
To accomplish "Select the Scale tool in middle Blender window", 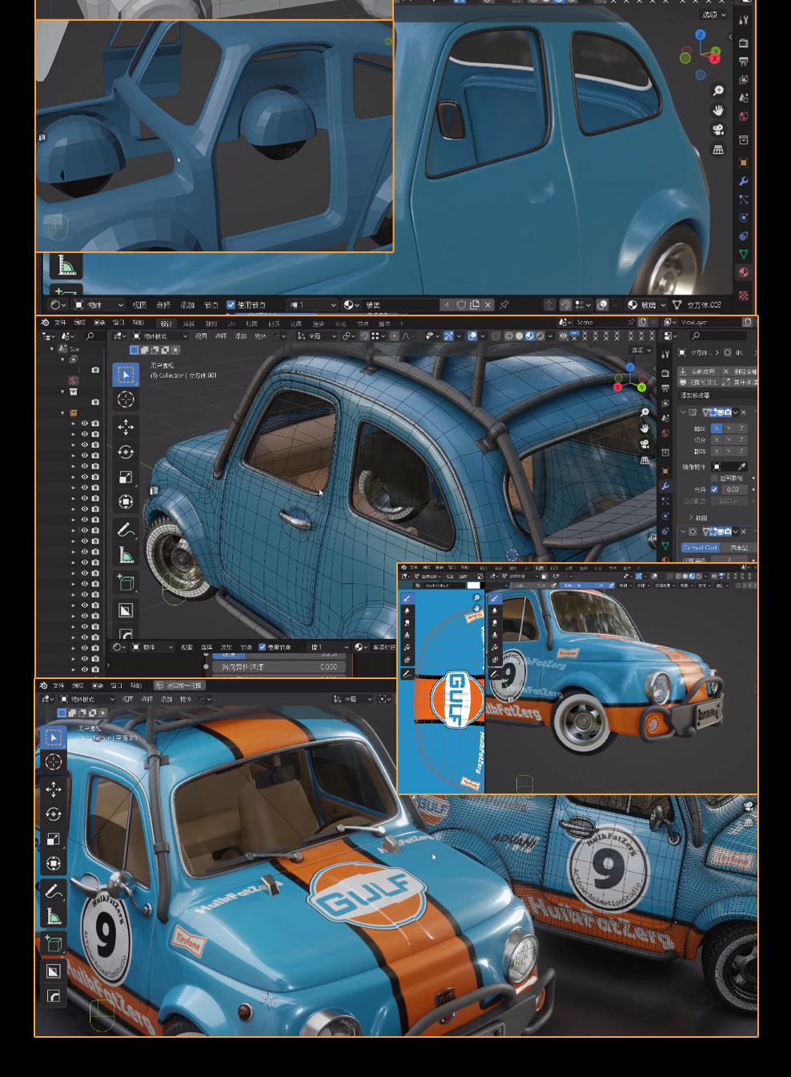I will [126, 477].
